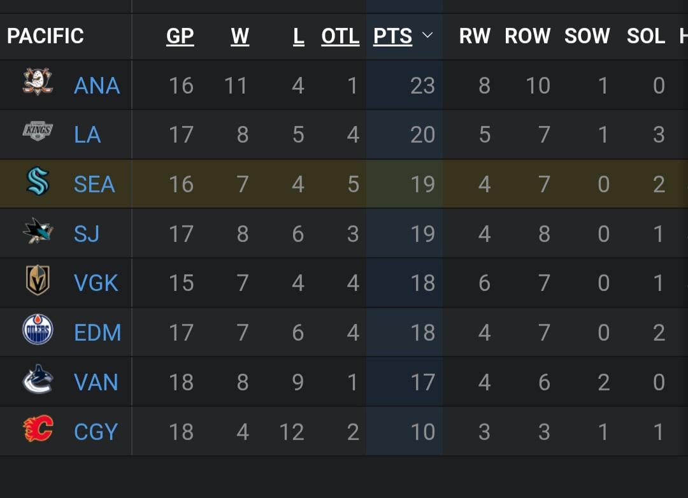
Task: Click the Anaheim Ducks logo
Action: point(39,85)
